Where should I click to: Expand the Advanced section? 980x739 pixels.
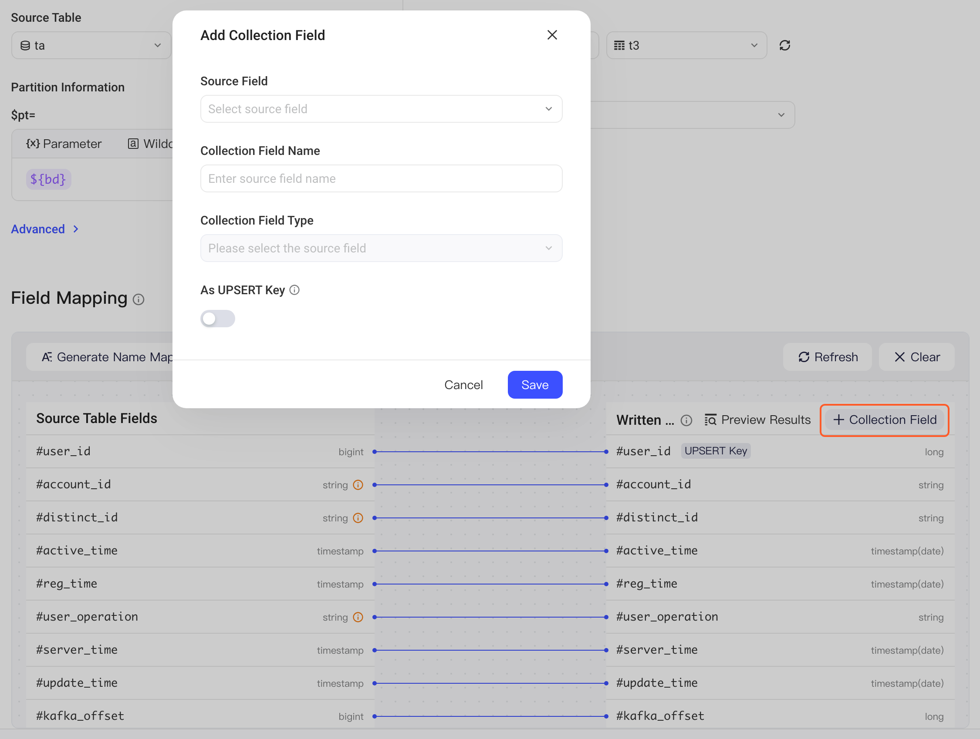45,229
